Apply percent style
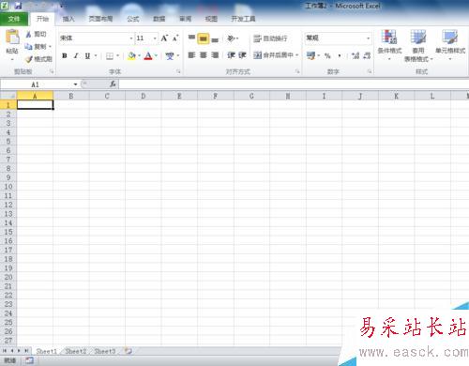Viewport: 469px width, 366px height. click(327, 56)
